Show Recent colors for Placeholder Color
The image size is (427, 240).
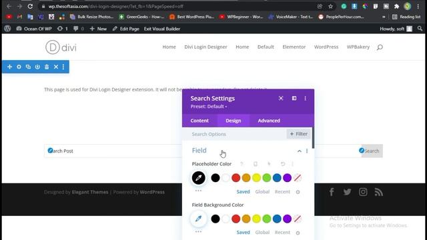coord(282,191)
